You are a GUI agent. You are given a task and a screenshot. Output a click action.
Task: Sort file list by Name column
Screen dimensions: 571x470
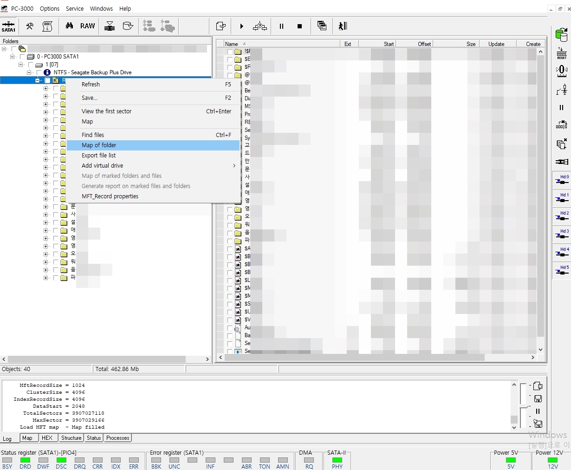pyautogui.click(x=282, y=44)
